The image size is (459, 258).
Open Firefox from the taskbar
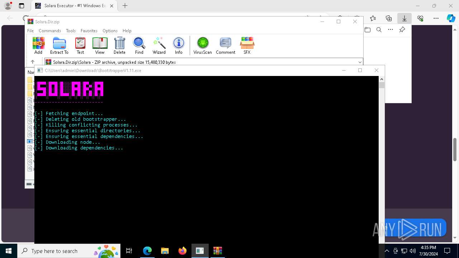pyautogui.click(x=183, y=251)
